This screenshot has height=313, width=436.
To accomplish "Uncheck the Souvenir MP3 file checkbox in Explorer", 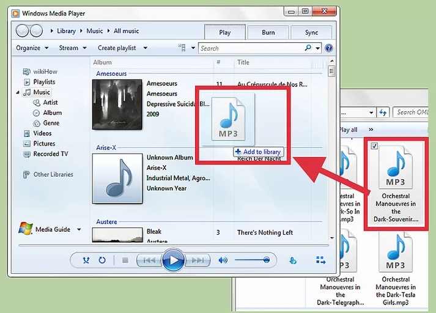I will point(374,145).
